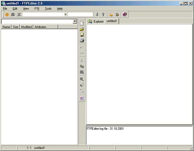The width and height of the screenshot is (194, 151).
Task: Open the Tools menu
Action: click(x=48, y=9)
